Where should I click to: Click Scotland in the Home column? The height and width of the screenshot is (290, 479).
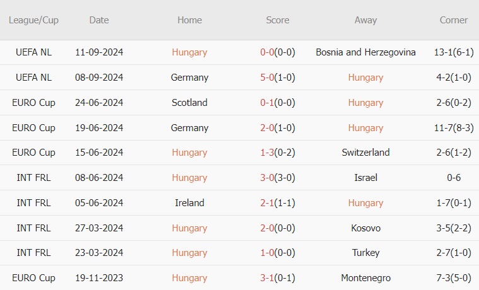coord(189,103)
